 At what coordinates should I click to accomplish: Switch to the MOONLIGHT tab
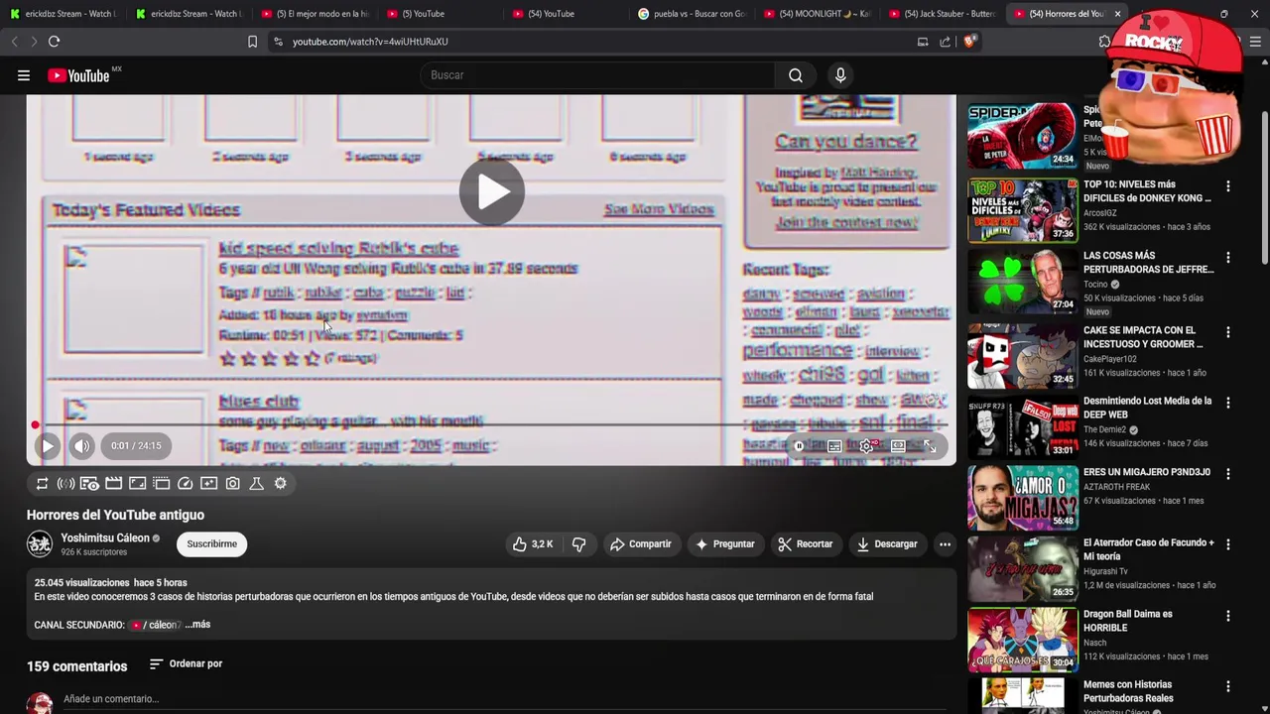tap(816, 14)
